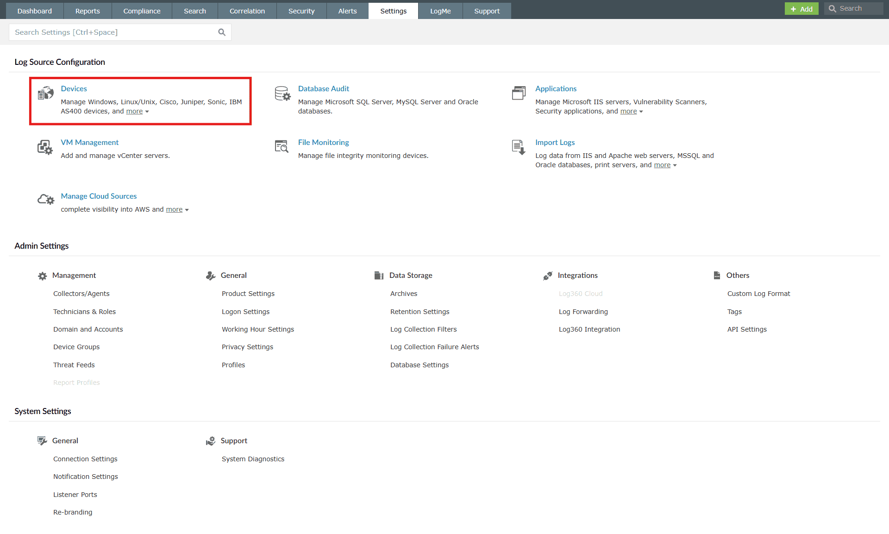889x534 pixels.
Task: Click the File Monitoring icon
Action: [282, 146]
